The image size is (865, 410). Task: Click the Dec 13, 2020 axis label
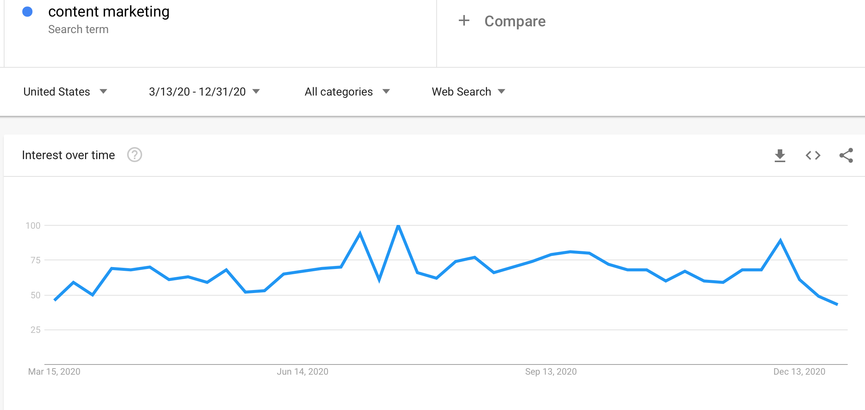799,372
